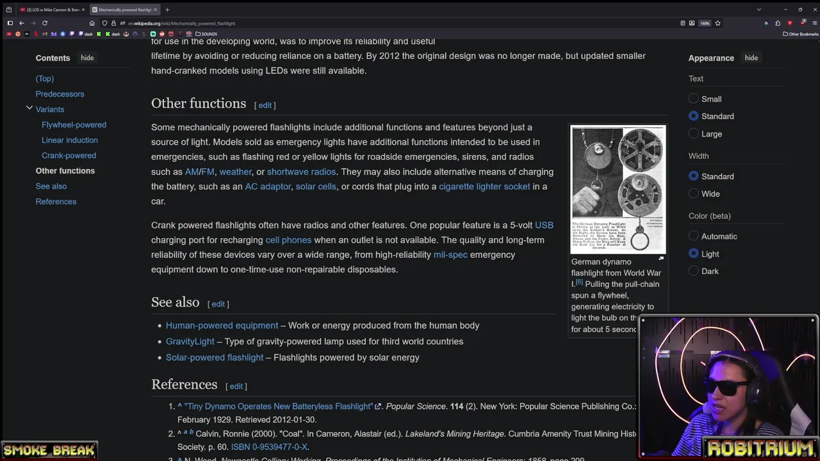Open picture-in-picture icon in address bar
This screenshot has height=461, width=820.
point(692,23)
